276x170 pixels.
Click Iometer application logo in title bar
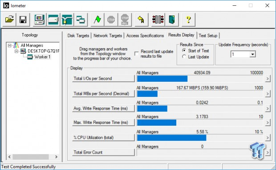click(6, 6)
